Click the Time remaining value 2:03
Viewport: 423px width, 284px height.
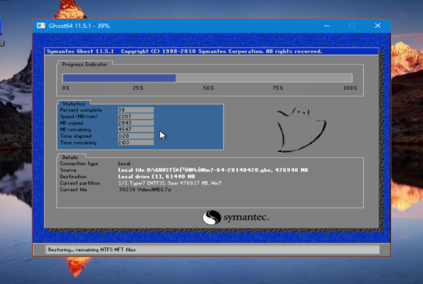(x=136, y=143)
